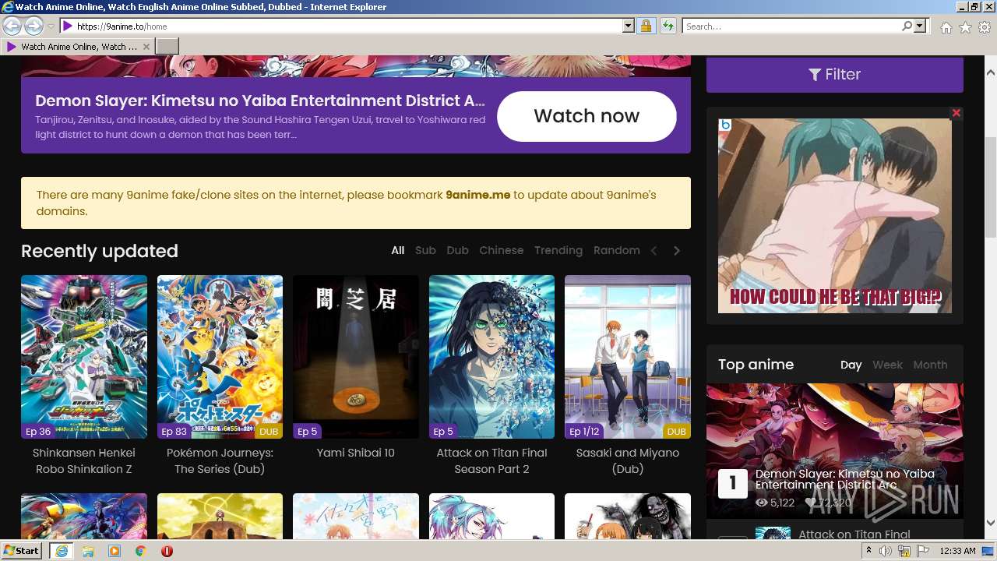Expand the address bar autocomplete dropdown
This screenshot has height=561, width=997.
(x=629, y=26)
